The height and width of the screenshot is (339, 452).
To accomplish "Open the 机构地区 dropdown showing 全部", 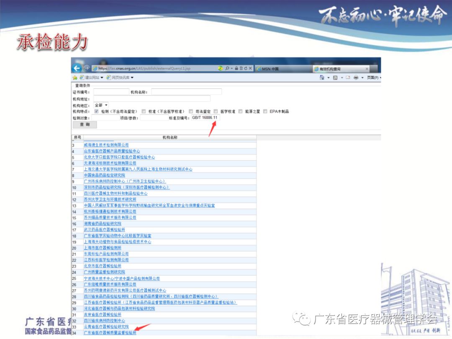I will (x=101, y=105).
